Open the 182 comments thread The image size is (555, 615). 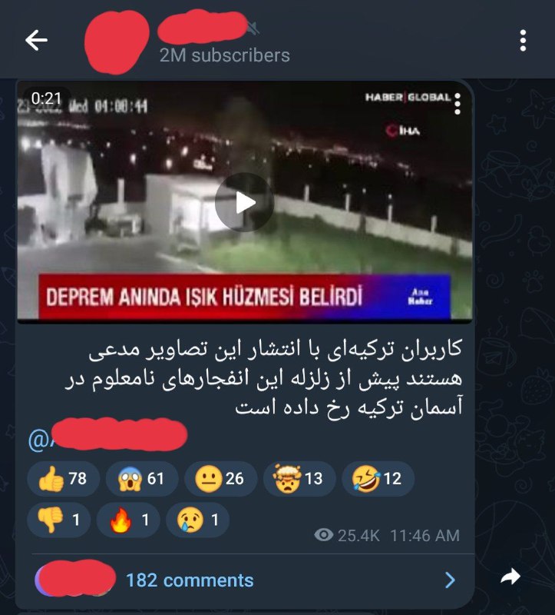(x=190, y=580)
